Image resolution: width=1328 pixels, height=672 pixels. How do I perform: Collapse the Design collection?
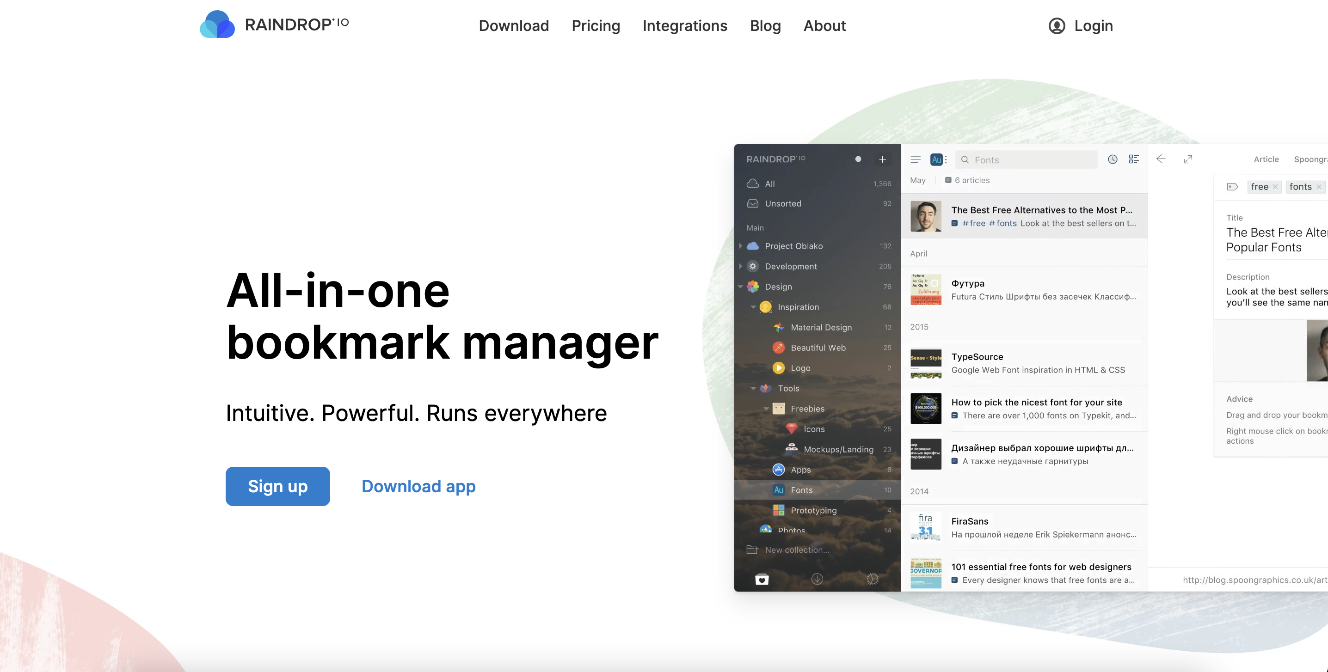[741, 287]
